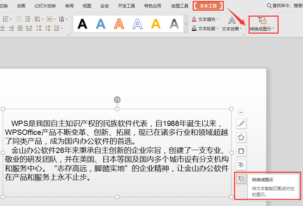Expand the text columns dropdown arrow
Image resolution: width=303 pixels, height=206 pixels.
pyautogui.click(x=42, y=19)
